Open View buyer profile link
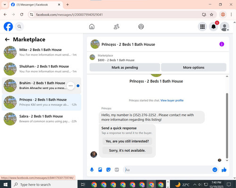 click(x=172, y=101)
